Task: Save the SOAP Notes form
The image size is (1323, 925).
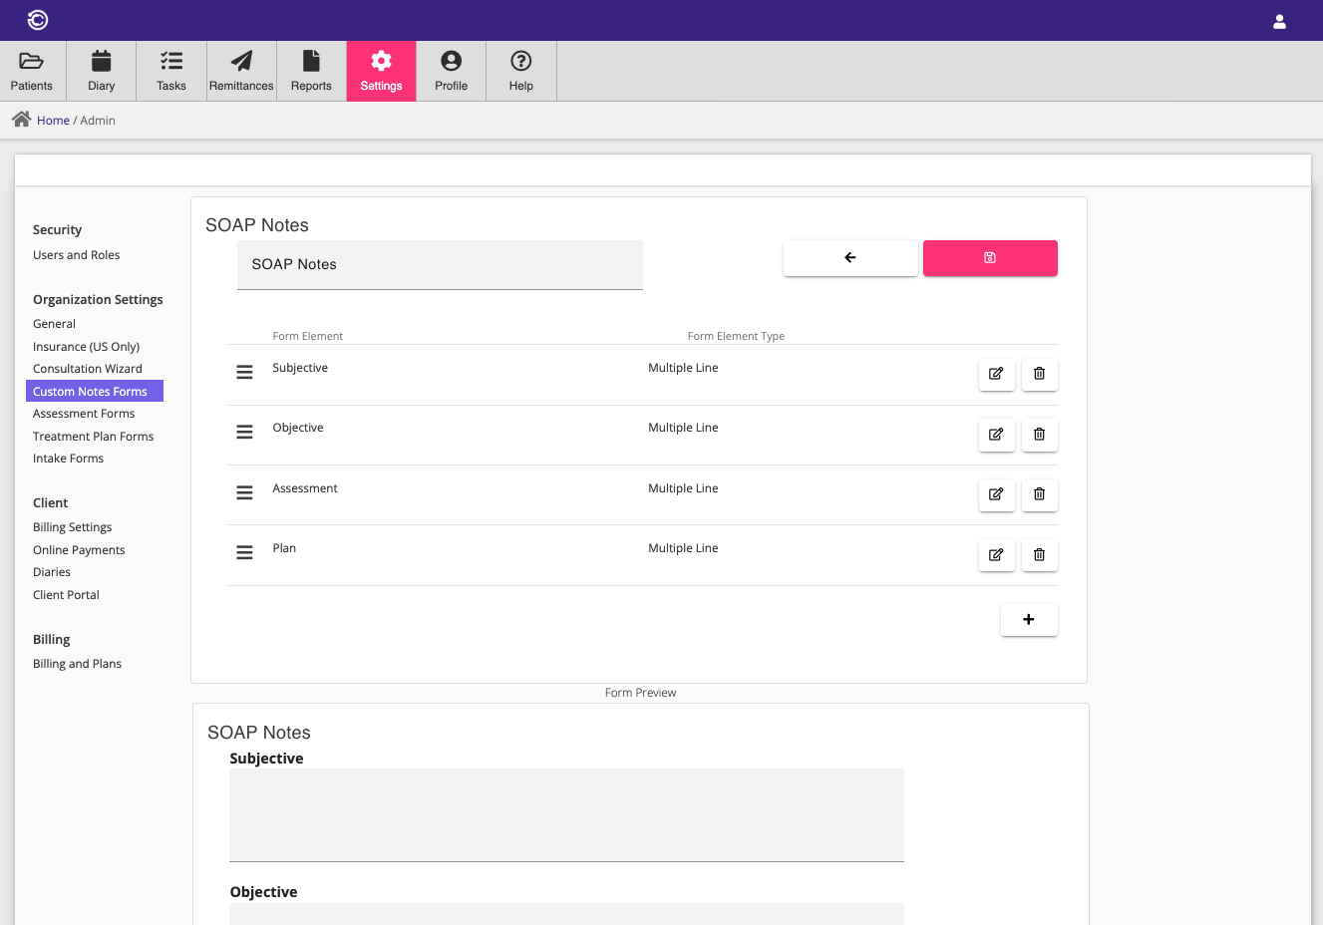Action: pos(989,257)
